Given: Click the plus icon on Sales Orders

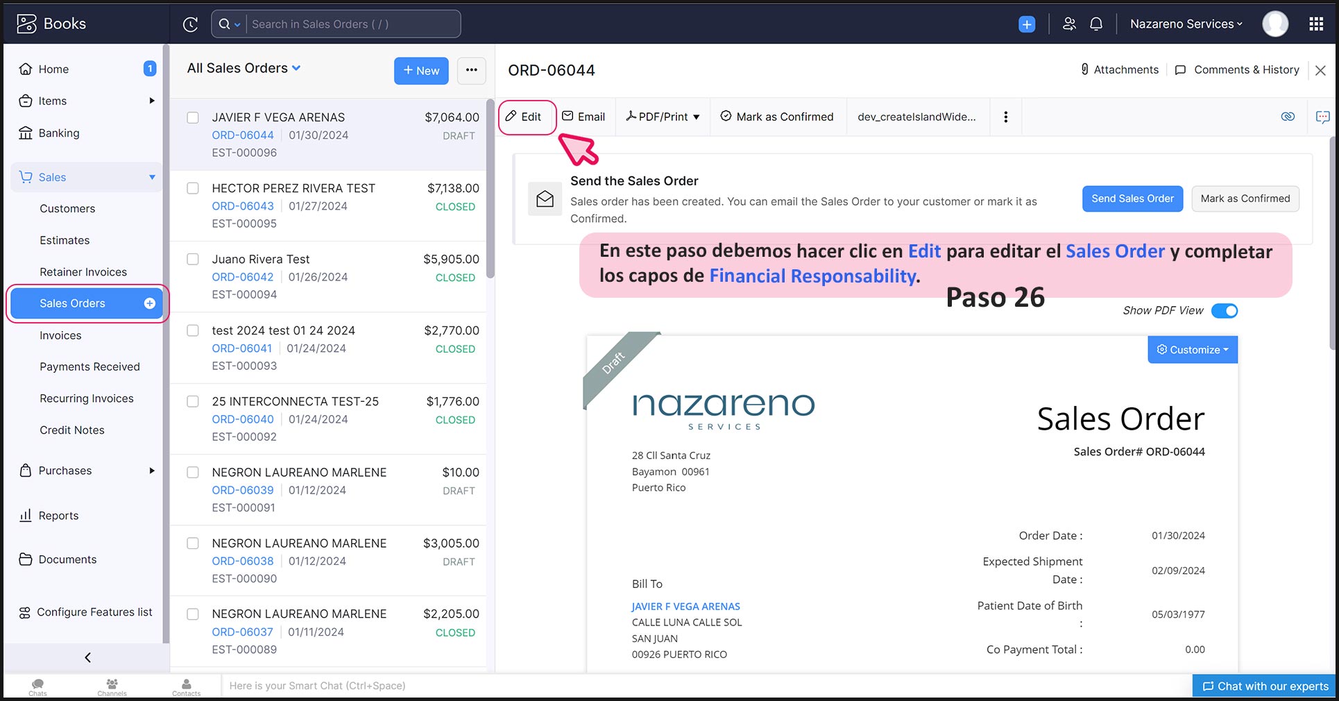Looking at the screenshot, I should (150, 303).
